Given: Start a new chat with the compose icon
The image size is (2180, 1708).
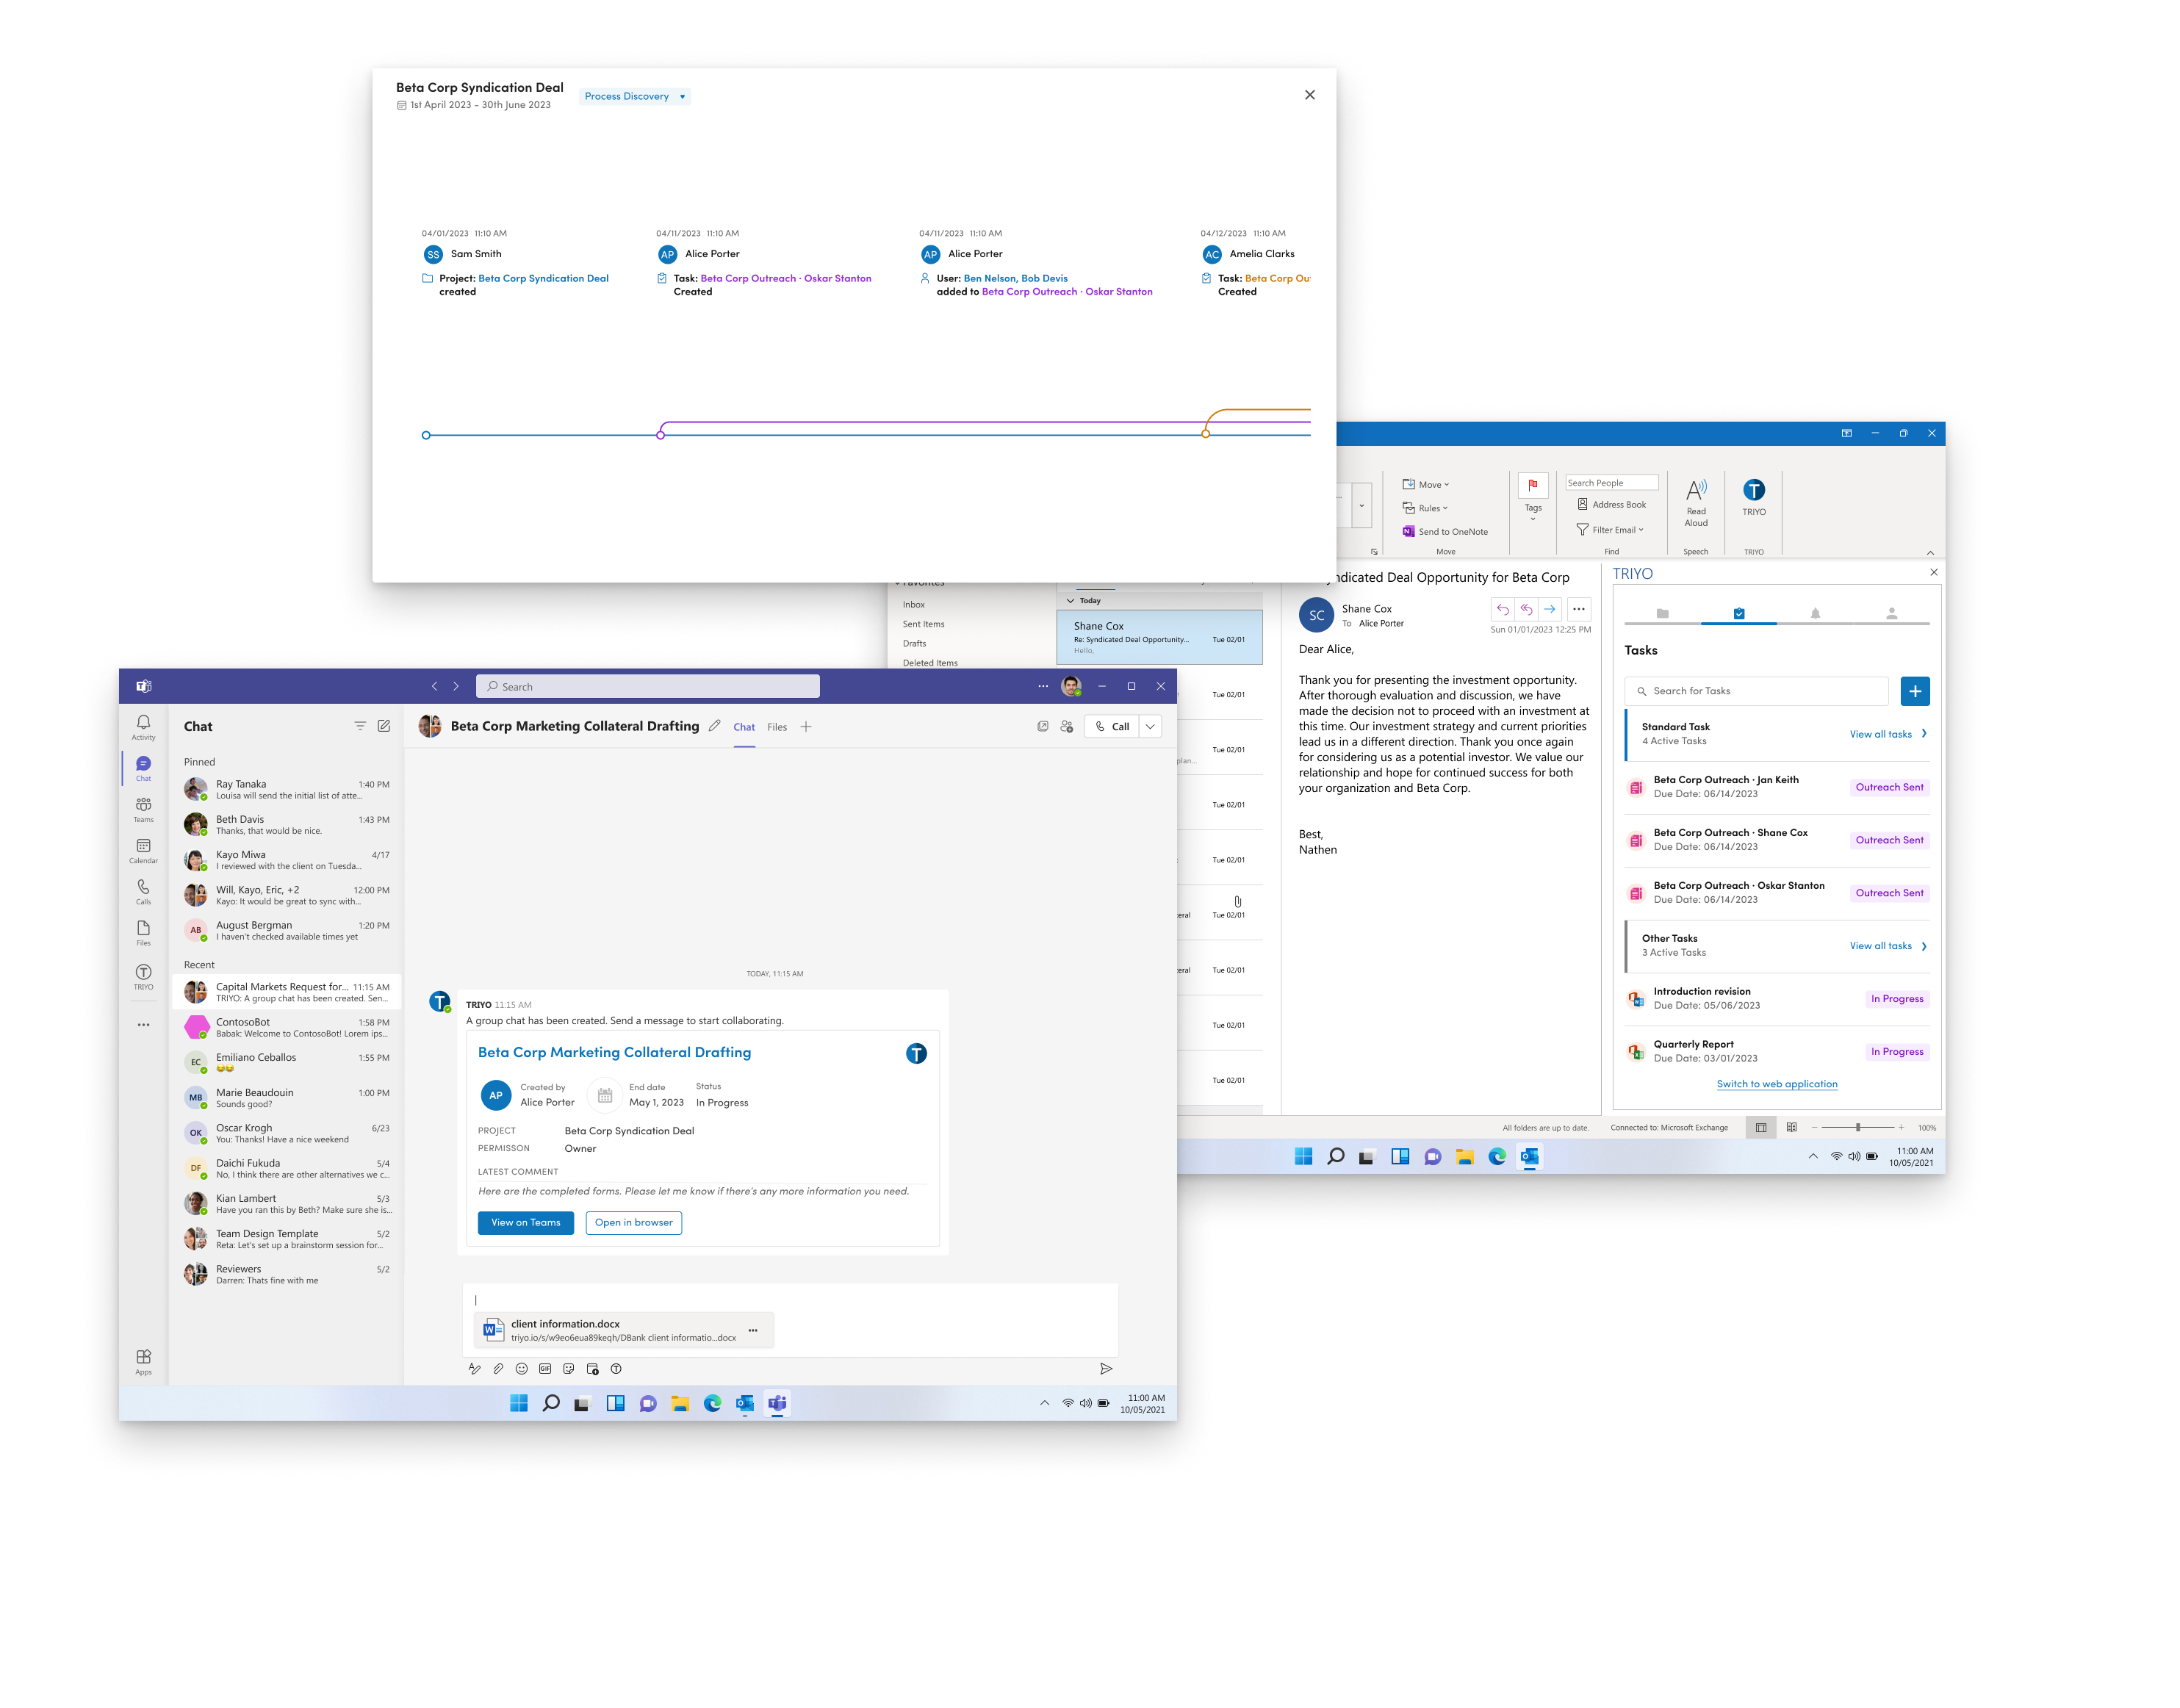Looking at the screenshot, I should click(x=384, y=726).
